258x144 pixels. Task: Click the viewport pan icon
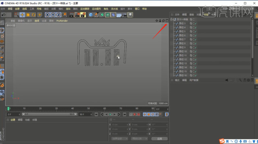click(157, 21)
